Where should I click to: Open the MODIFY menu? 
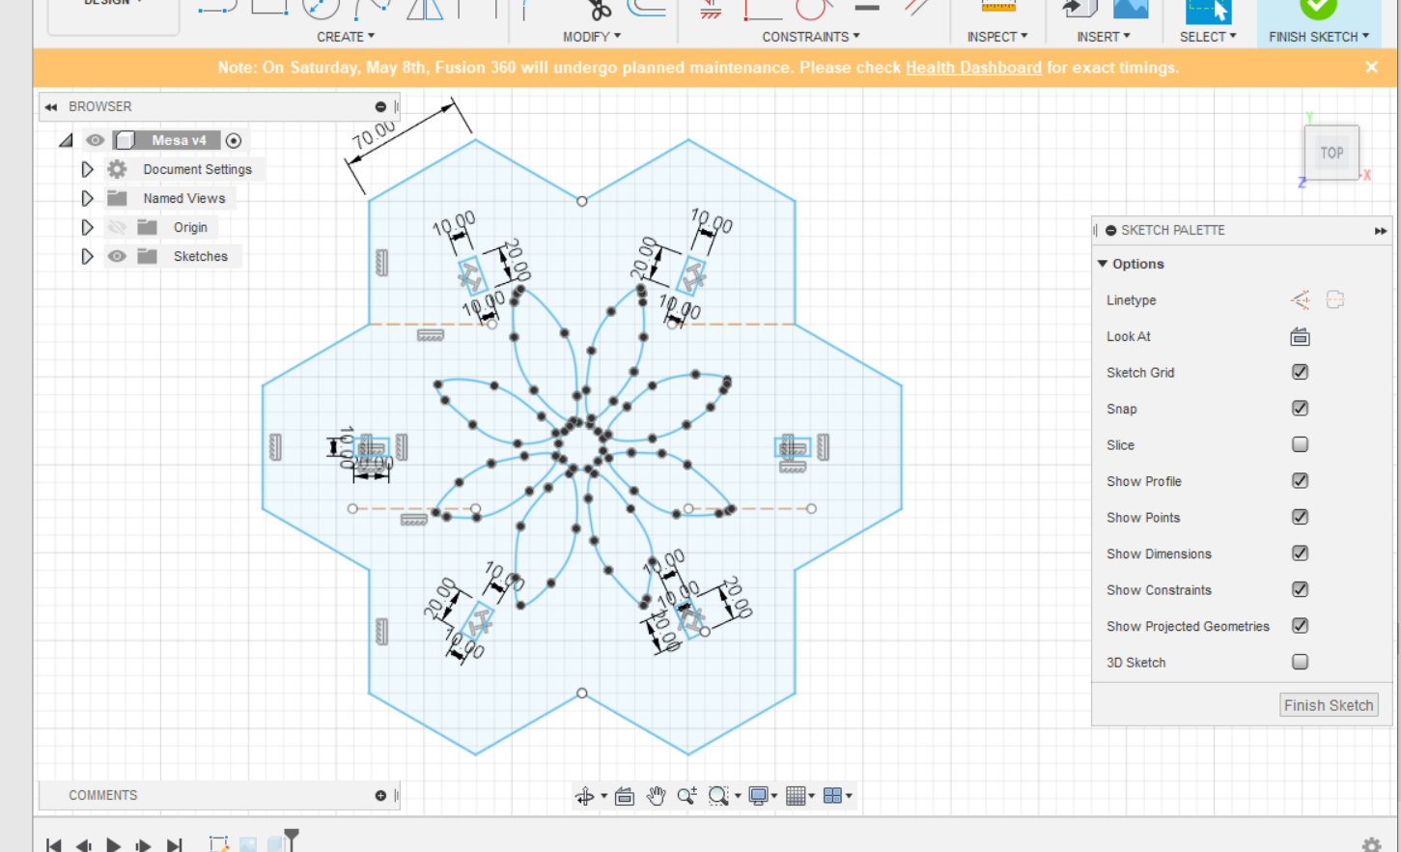pyautogui.click(x=592, y=37)
